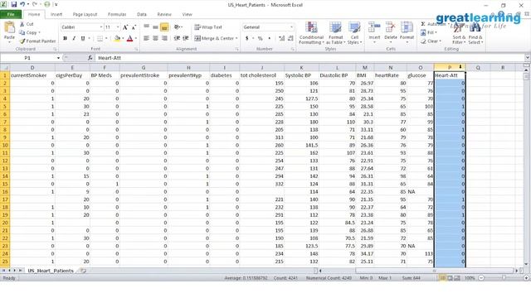Toggle Underline formatting
The width and height of the screenshot is (531, 298).
(x=83, y=38)
